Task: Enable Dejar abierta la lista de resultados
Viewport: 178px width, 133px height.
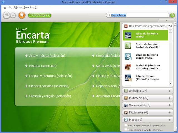Action: click(125, 129)
